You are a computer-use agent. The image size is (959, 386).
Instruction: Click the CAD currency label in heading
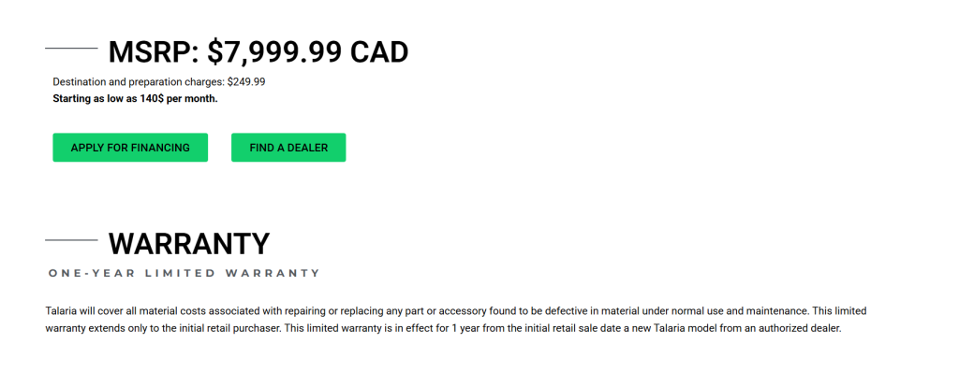pyautogui.click(x=379, y=52)
